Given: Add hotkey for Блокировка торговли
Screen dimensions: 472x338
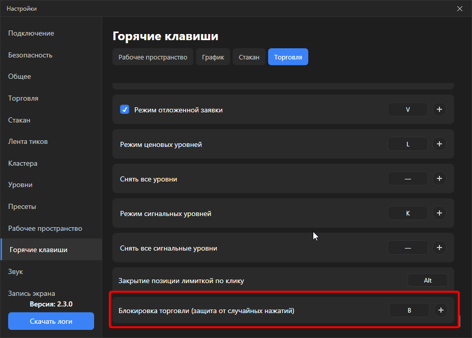Looking at the screenshot, I should [x=440, y=311].
